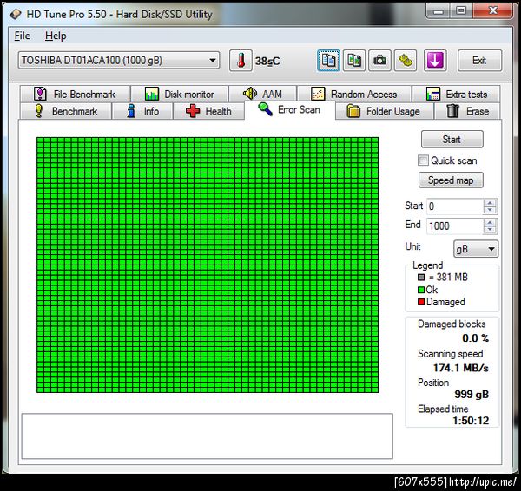Screen dimensions: 521x491
Task: Switch to the Erase tab
Action: [x=467, y=111]
